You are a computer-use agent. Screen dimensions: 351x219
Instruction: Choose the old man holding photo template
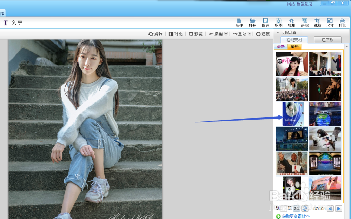292,164
